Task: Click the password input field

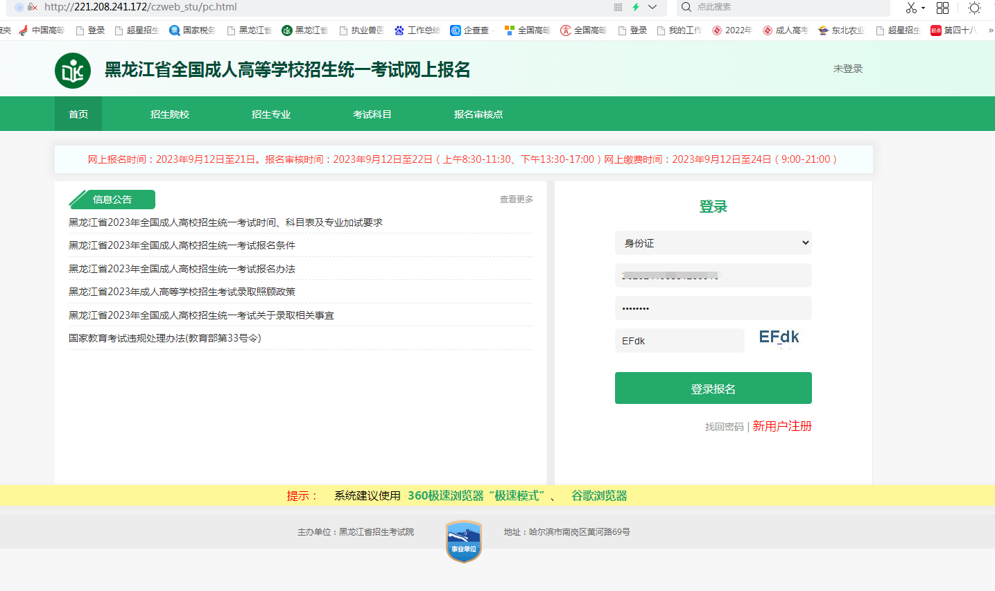Action: coord(713,308)
